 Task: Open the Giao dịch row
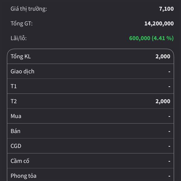click(x=91, y=71)
